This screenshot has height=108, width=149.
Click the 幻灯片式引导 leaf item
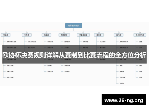[32, 42]
